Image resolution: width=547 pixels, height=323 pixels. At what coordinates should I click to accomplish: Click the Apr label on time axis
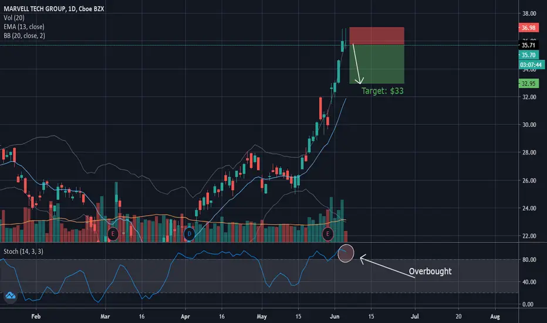click(185, 317)
